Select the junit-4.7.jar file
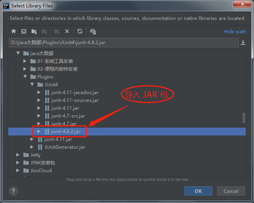Image resolution: width=254 pixels, height=203 pixels. coord(64,124)
